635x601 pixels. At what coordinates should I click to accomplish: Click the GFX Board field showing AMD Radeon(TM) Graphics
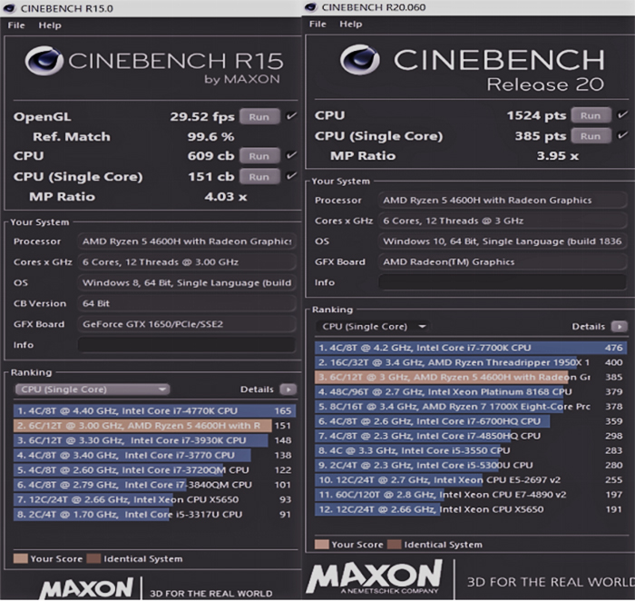coord(503,261)
